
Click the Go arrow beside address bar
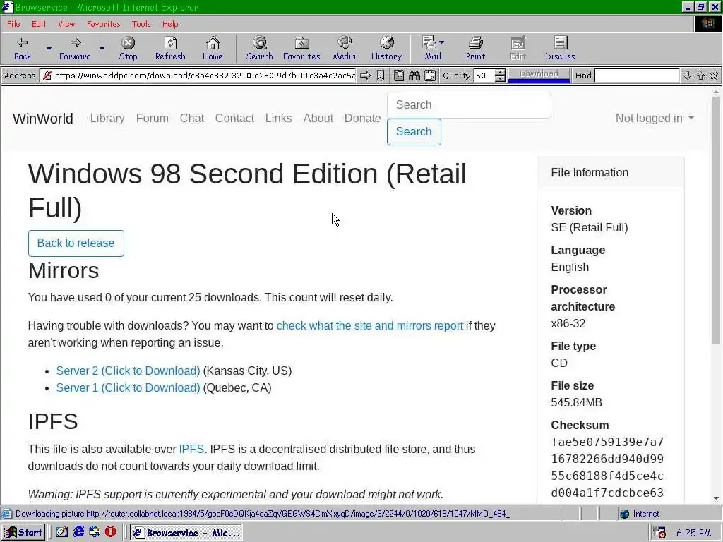click(365, 76)
